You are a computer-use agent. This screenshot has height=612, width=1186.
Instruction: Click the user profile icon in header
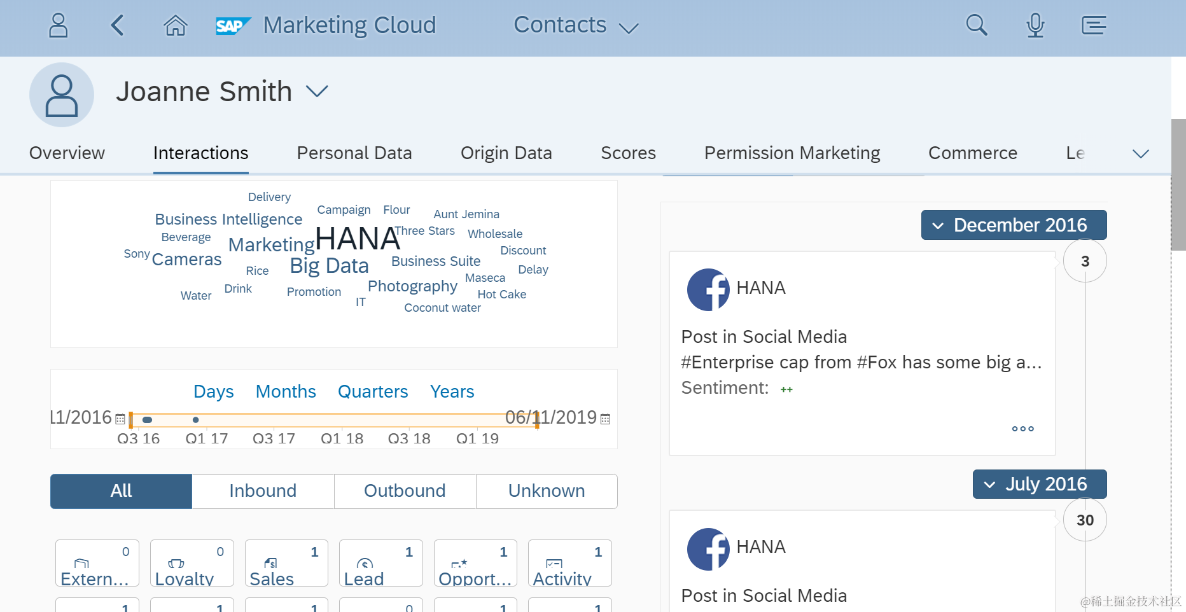[59, 25]
